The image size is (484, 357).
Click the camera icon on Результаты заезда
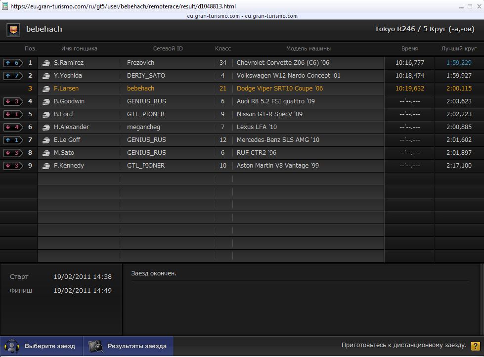96,346
